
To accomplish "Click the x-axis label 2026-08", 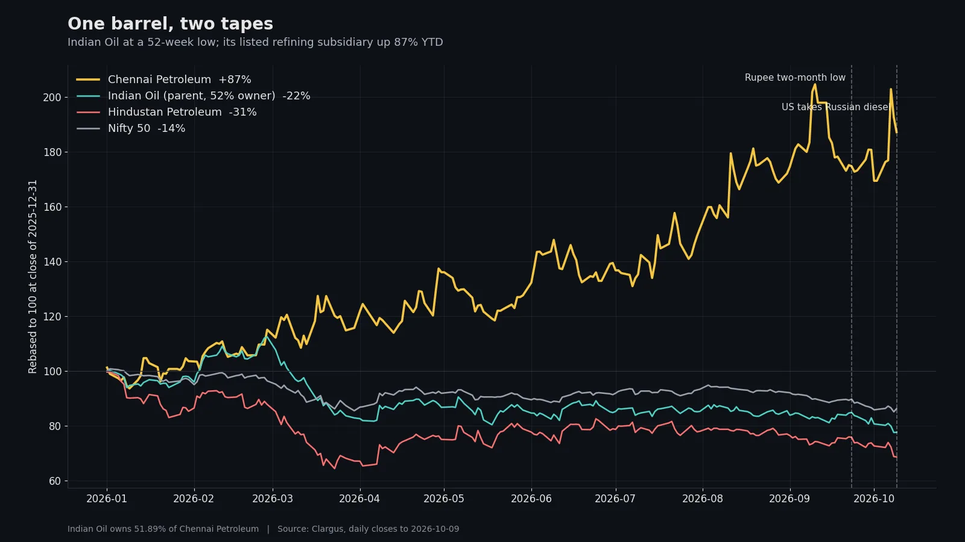I will coord(703,499).
